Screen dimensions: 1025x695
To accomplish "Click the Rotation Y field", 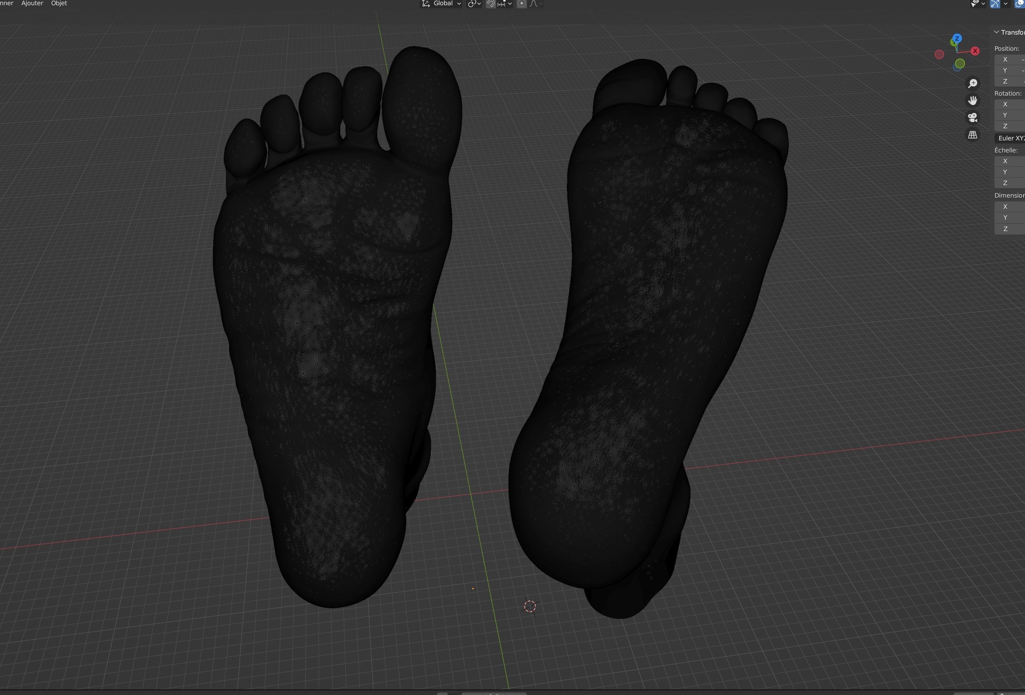I will click(x=1010, y=116).
